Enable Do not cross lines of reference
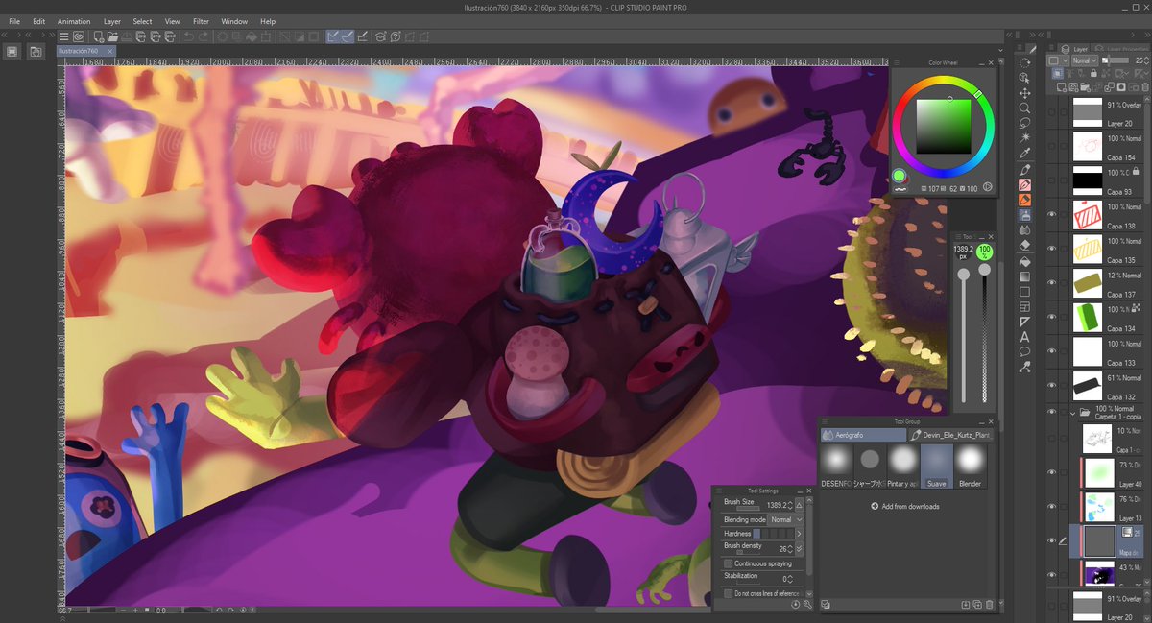 [729, 593]
